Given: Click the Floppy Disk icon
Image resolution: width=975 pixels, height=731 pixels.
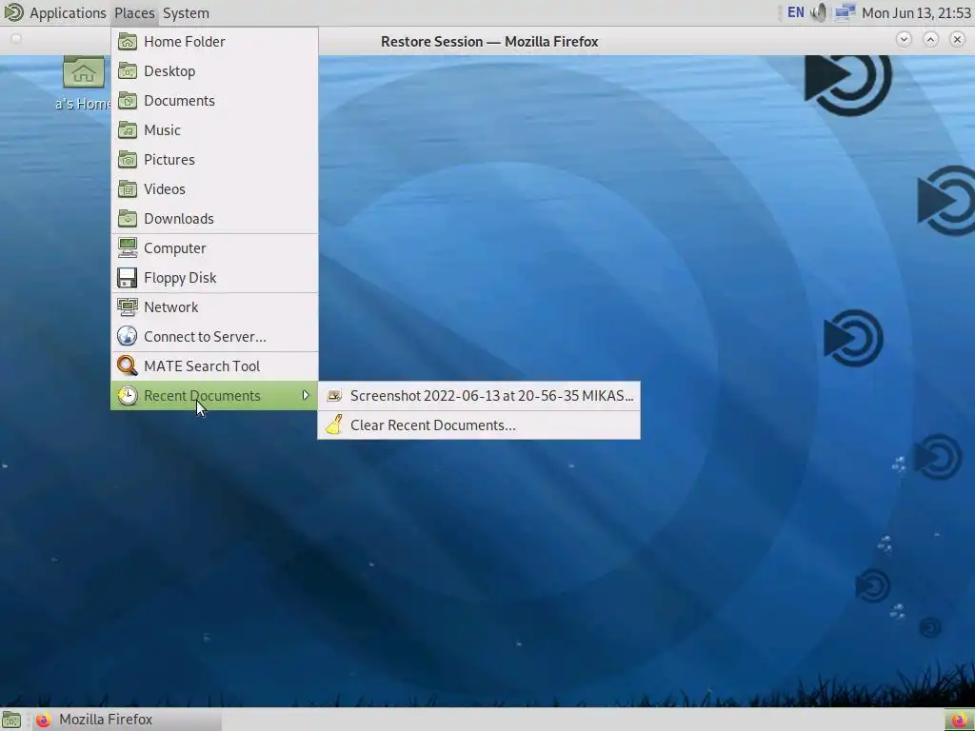Looking at the screenshot, I should pos(128,278).
